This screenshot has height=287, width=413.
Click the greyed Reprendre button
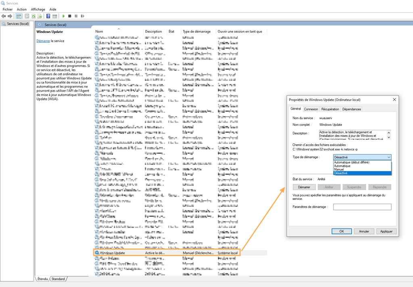380,187
